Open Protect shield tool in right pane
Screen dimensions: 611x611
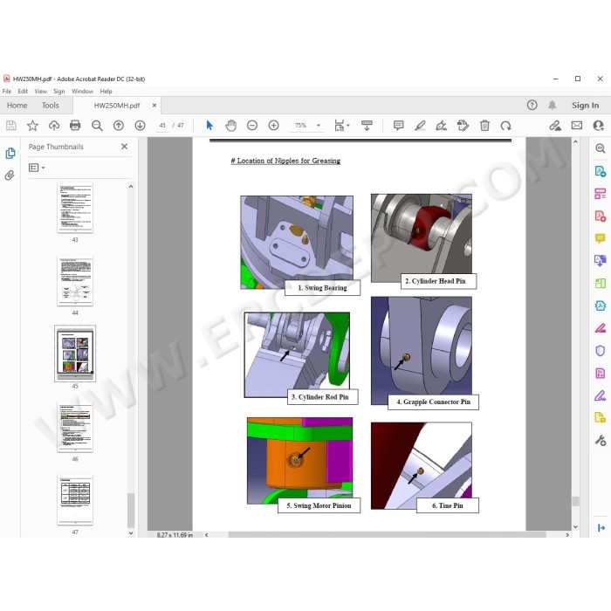pos(601,351)
